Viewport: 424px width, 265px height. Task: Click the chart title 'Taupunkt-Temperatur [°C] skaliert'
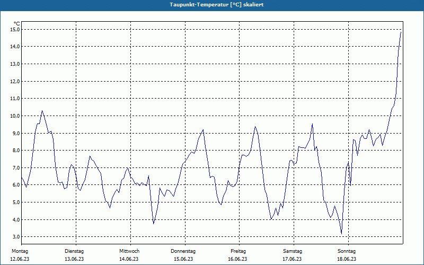(217, 5)
